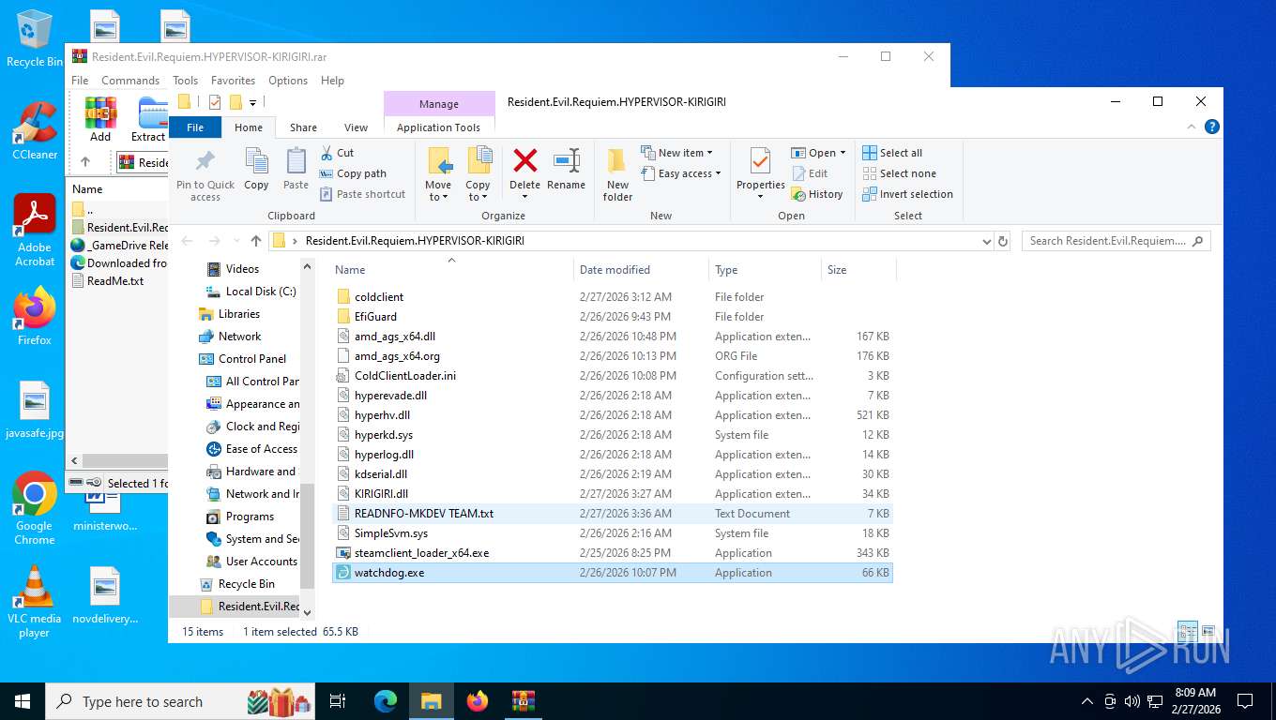
Task: Select the watchdog.exe file
Action: (x=612, y=573)
